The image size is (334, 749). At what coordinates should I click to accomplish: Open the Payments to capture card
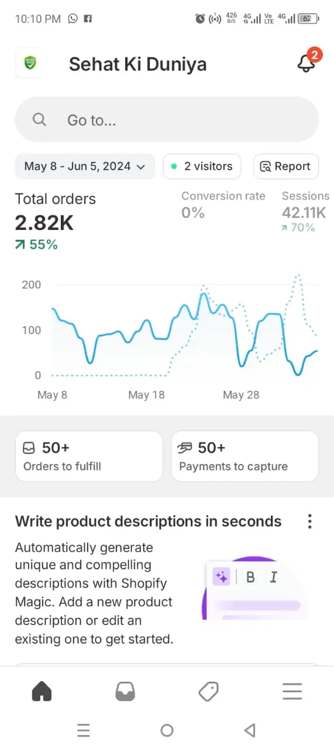(245, 456)
